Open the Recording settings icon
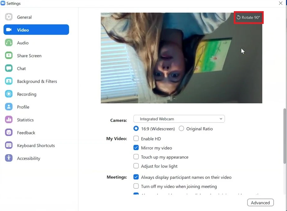This screenshot has height=211, width=287. coord(9,94)
